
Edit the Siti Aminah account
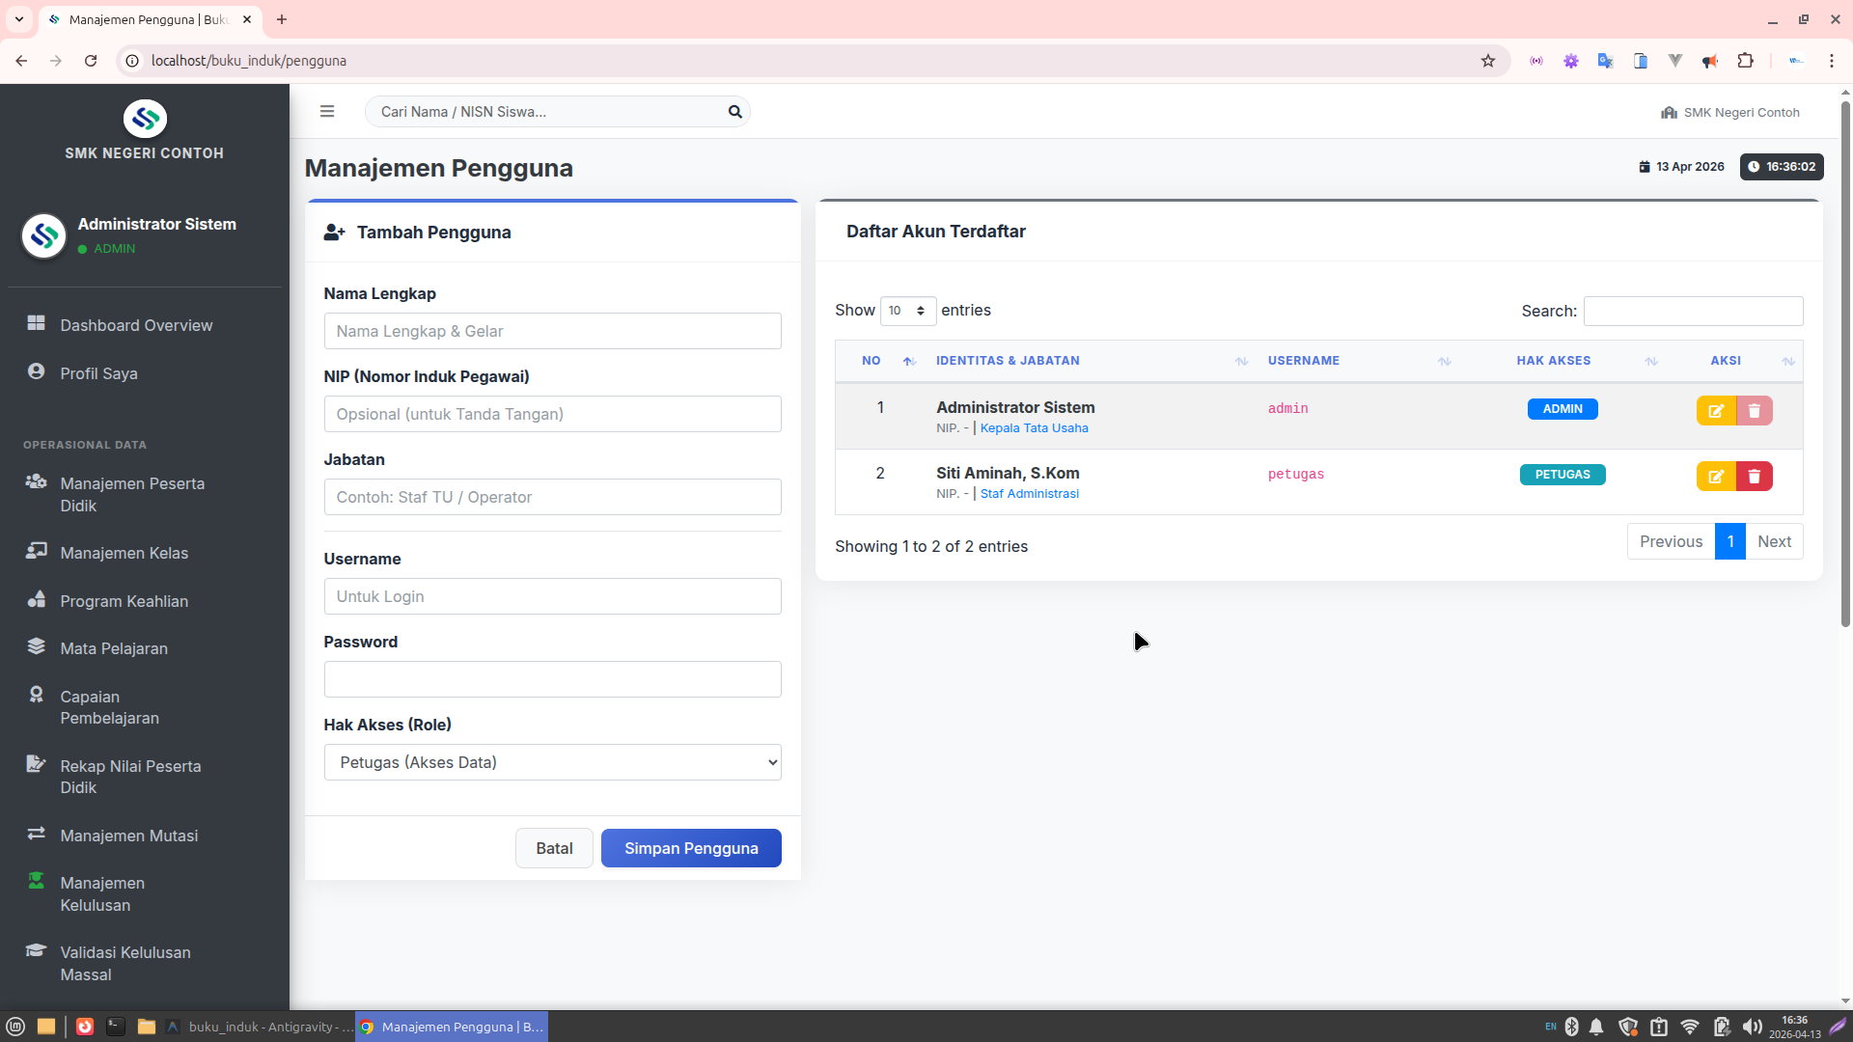1716,477
